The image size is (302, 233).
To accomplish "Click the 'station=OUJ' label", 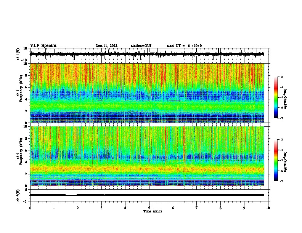I will pos(141,46).
